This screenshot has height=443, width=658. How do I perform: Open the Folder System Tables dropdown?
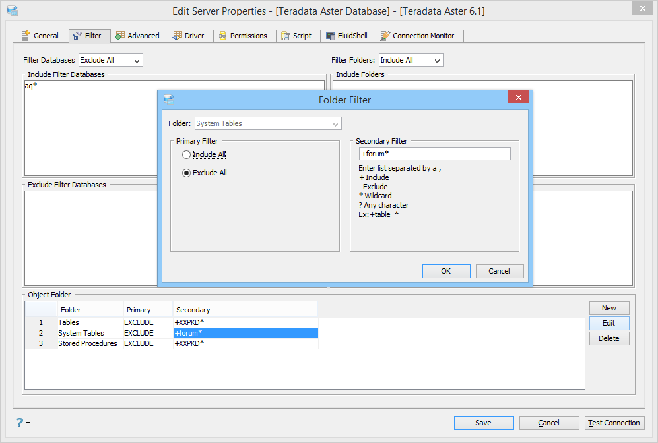click(x=268, y=124)
